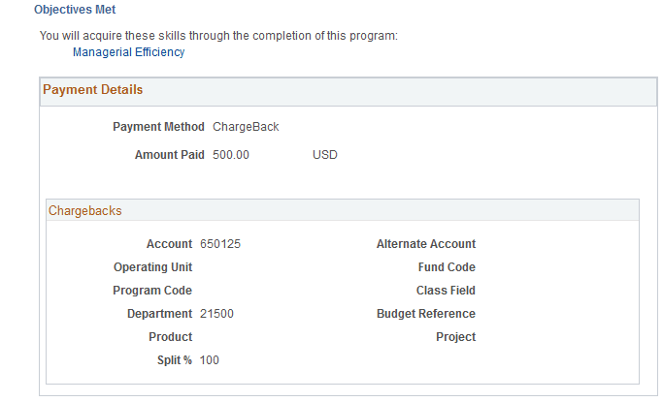Open the Managerial Efficiency link

click(128, 52)
